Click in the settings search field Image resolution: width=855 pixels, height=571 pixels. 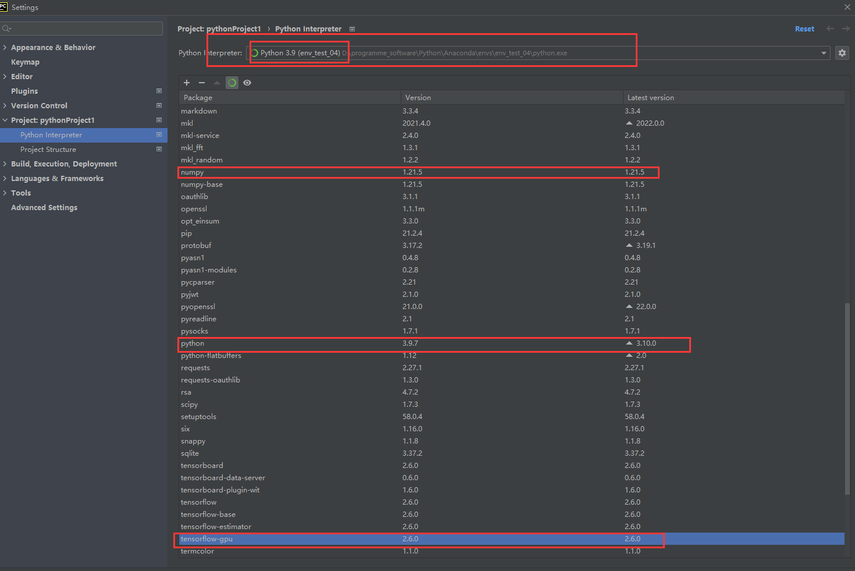click(82, 29)
